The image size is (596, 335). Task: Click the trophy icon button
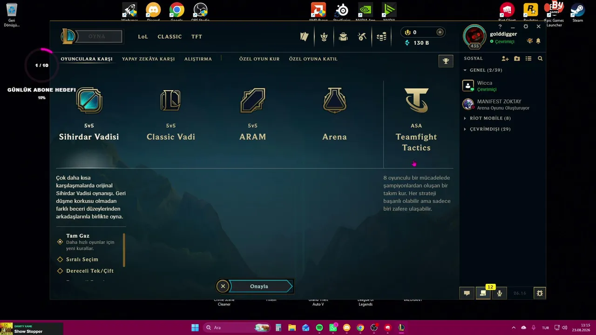(x=446, y=61)
